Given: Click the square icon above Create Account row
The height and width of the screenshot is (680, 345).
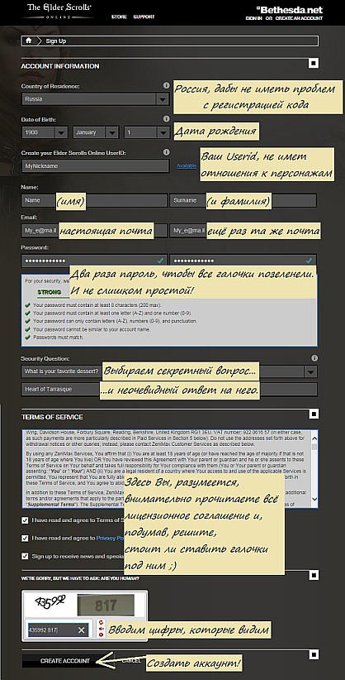Looking at the screenshot, I should pos(314,654).
